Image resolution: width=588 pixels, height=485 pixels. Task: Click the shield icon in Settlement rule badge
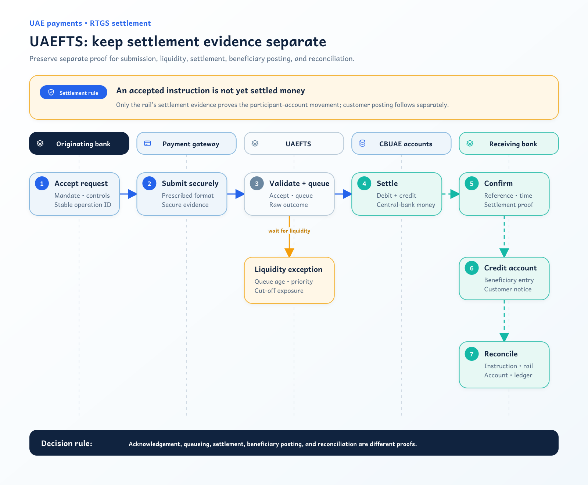pyautogui.click(x=51, y=92)
